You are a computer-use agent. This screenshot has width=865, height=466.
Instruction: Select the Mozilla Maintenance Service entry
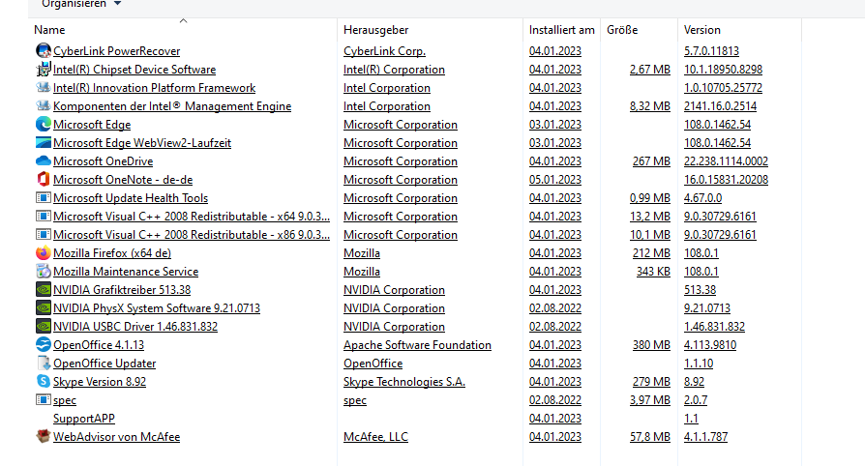pos(126,272)
